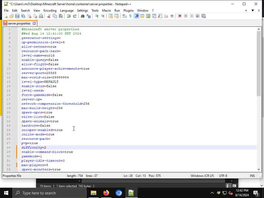Viewport: 264px width, 198px height.
Task: Undo last change with green arrow icon
Action: click(69, 16)
